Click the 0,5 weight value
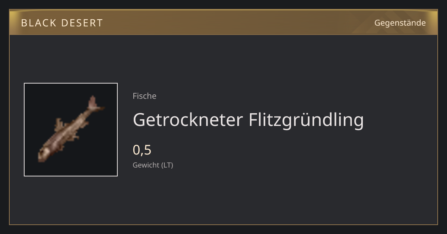This screenshot has height=234, width=447. click(x=142, y=150)
